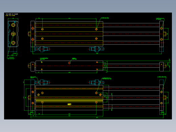This screenshot has width=176, height=132.
Task: Select the narrow middle side-view cylinder body
Action: [x=69, y=66]
